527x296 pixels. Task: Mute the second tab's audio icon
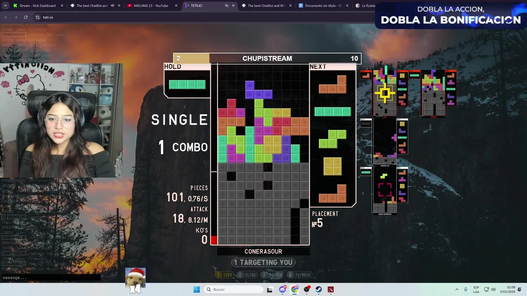[112, 6]
